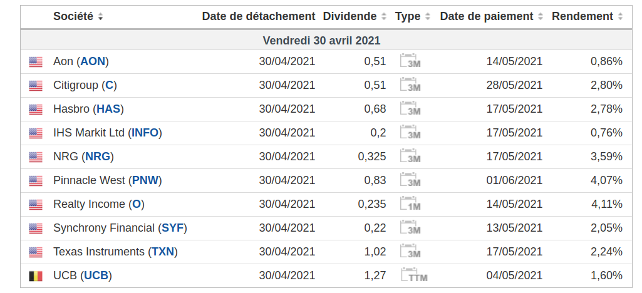
Task: Click the 0,86% yield value for Aon
Action: (x=606, y=61)
